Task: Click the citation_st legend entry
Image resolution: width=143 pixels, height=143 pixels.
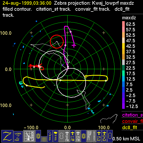Action: [132, 115]
